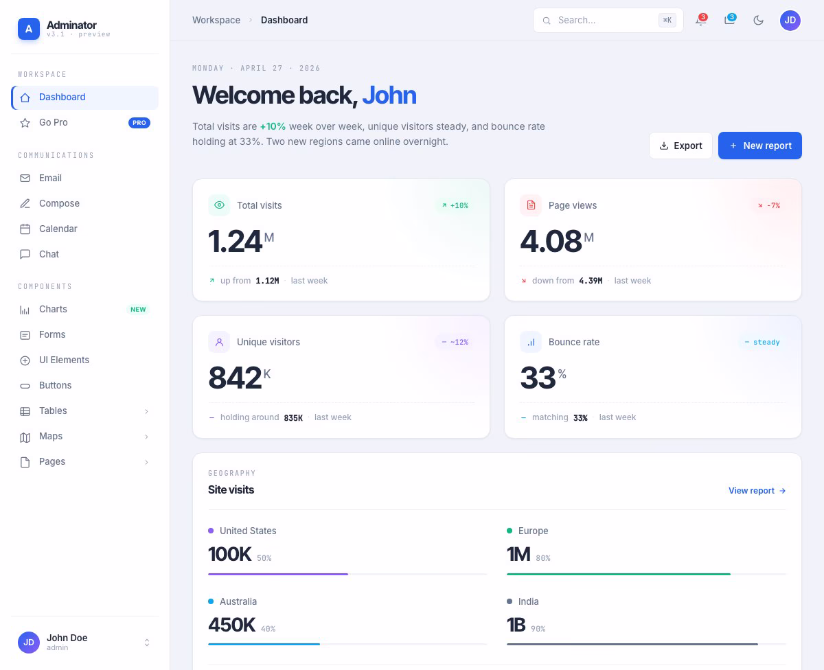Click the New report button
The image size is (824, 670).
click(759, 146)
